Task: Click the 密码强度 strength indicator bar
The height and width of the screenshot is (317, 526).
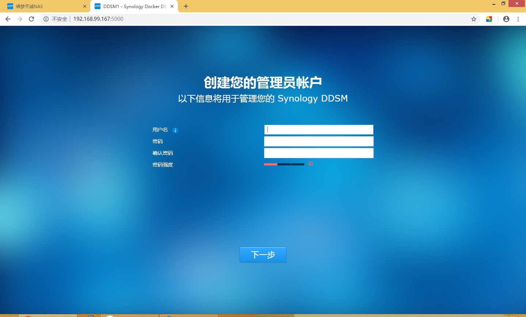Action: (x=284, y=164)
